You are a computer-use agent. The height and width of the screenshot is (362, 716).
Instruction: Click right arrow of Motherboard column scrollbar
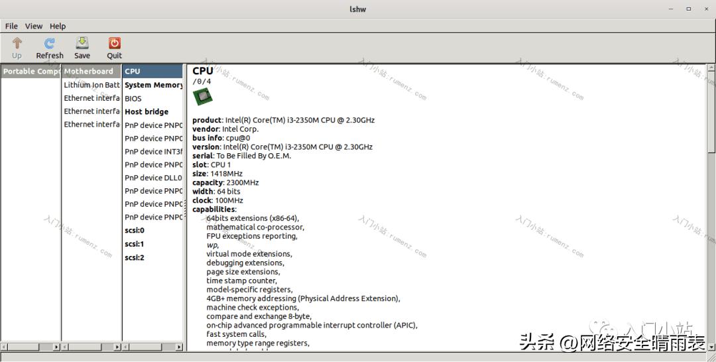pyautogui.click(x=117, y=347)
